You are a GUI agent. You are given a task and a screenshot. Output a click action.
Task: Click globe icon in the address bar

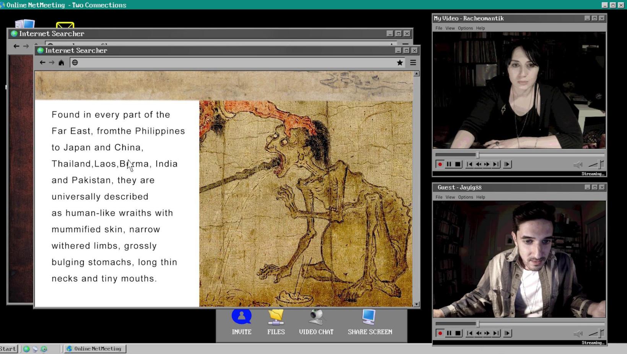coord(75,63)
